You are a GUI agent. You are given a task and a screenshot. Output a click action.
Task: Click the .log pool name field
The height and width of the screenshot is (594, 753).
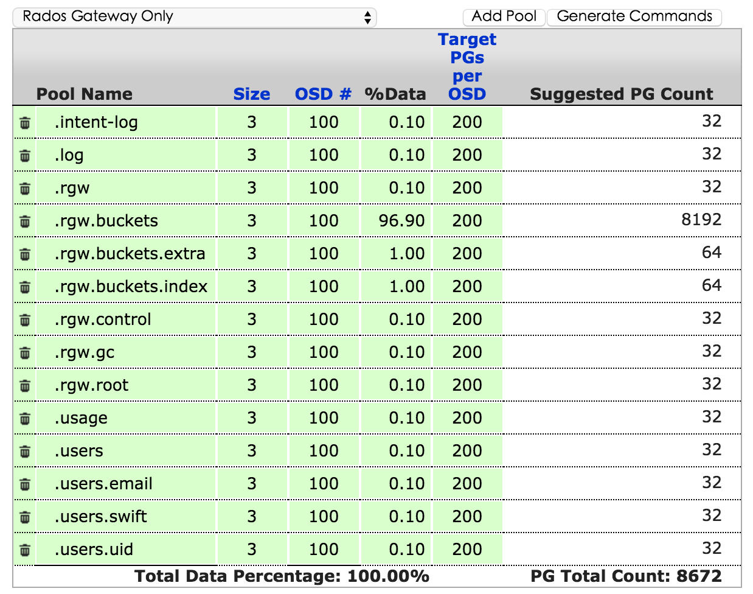127,155
